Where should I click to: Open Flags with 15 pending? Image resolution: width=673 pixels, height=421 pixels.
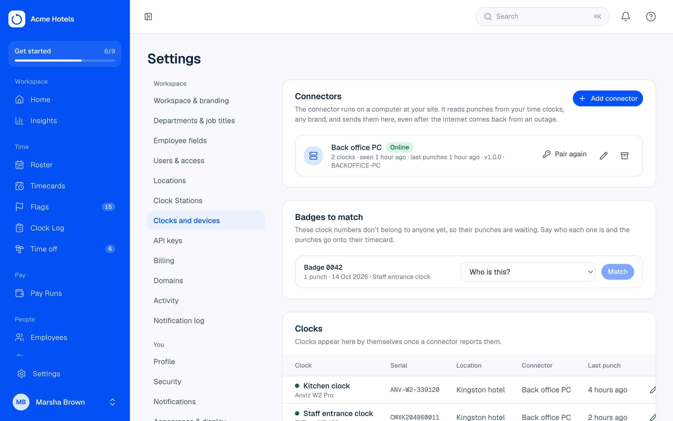(65, 207)
